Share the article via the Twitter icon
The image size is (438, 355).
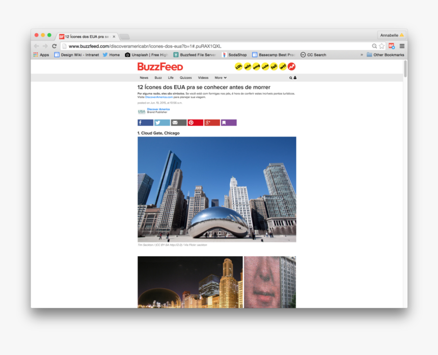[x=161, y=122]
